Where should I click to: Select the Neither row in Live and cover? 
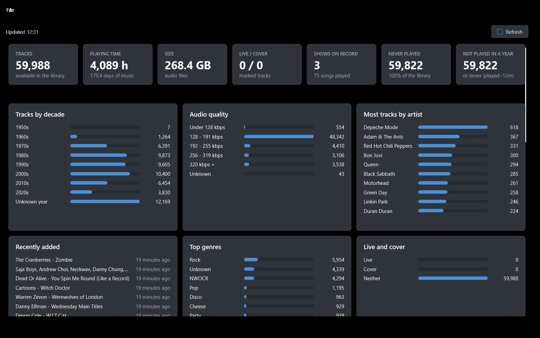click(441, 279)
